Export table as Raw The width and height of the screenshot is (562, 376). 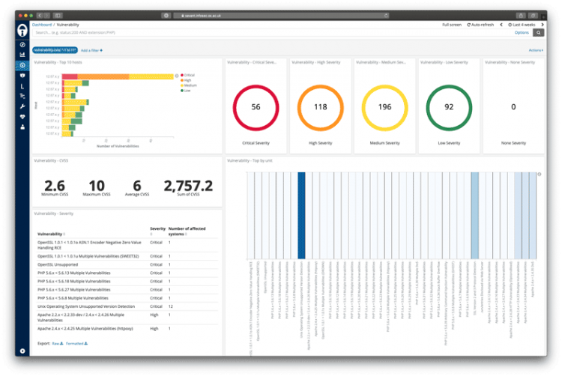(x=58, y=344)
